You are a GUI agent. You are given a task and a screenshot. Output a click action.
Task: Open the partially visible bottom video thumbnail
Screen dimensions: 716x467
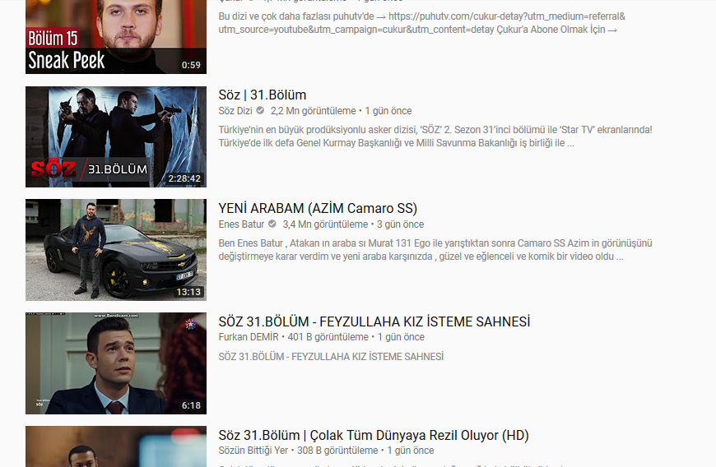(116, 446)
